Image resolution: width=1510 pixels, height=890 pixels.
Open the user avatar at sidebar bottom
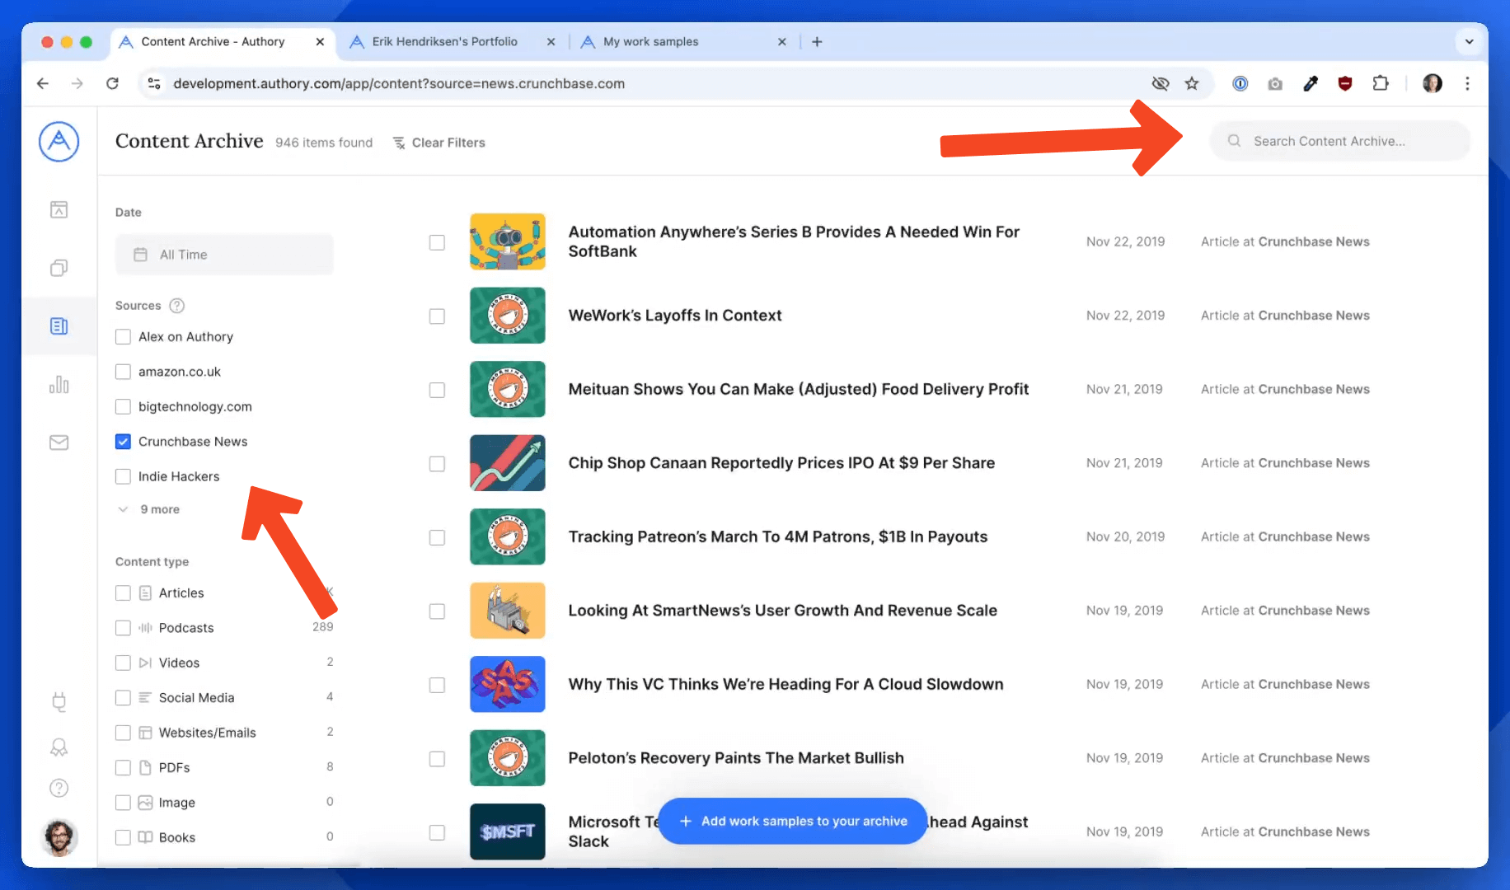[59, 837]
